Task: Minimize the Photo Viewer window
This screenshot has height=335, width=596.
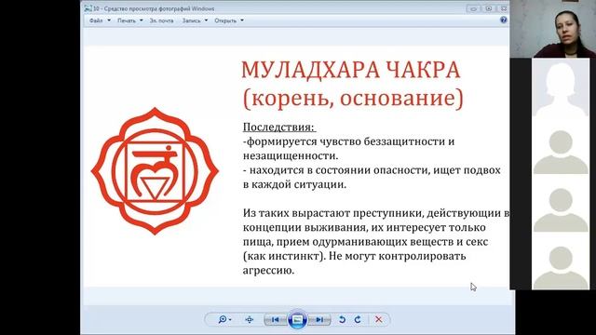Action: click(x=473, y=8)
